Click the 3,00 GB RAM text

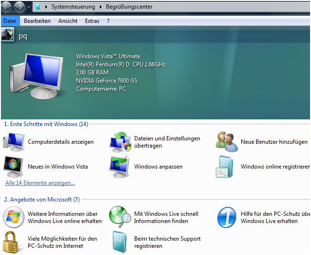92,73
